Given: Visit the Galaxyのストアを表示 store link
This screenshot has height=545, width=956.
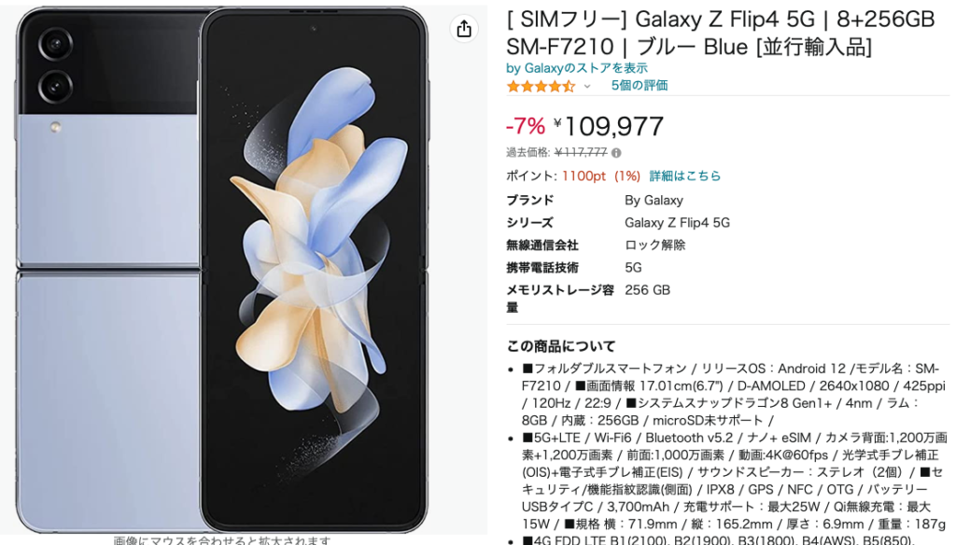Looking at the screenshot, I should [577, 68].
